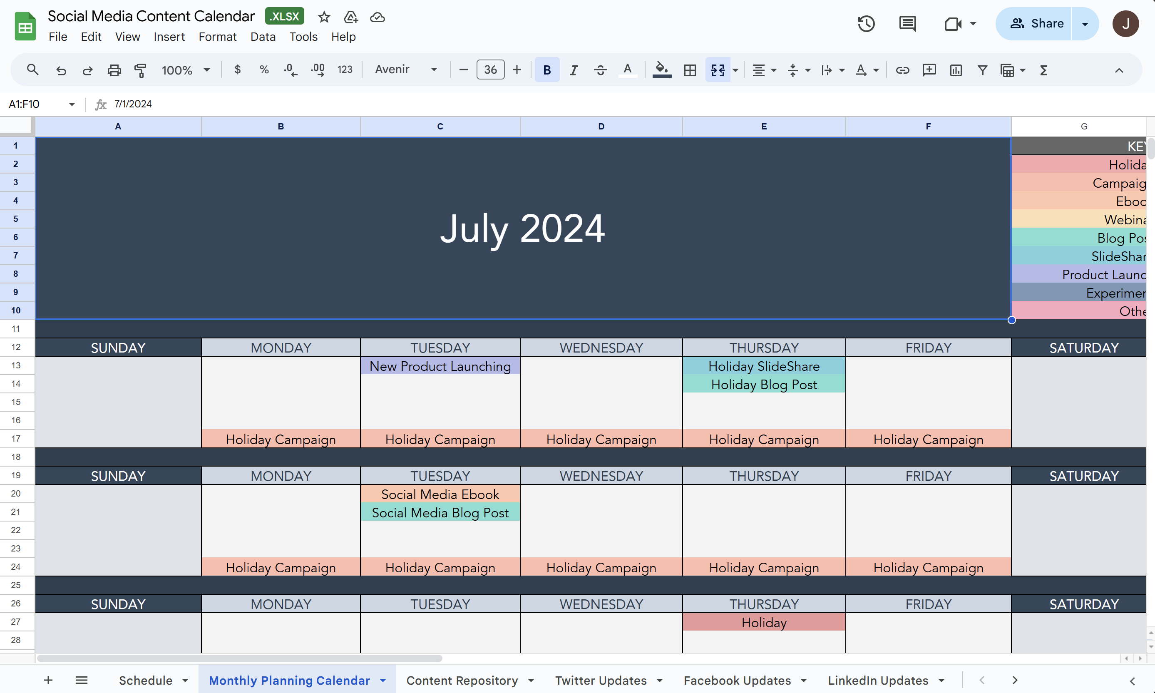Image resolution: width=1155 pixels, height=693 pixels.
Task: Open the borders tool
Action: click(690, 70)
